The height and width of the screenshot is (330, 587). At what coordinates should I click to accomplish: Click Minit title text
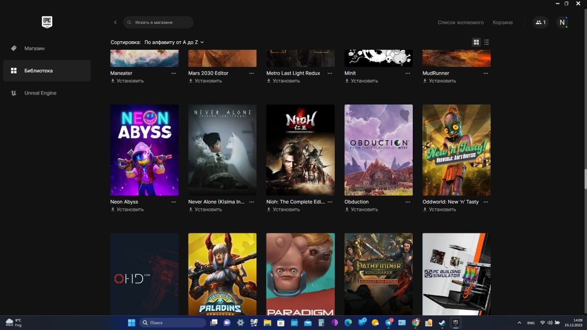[350, 73]
